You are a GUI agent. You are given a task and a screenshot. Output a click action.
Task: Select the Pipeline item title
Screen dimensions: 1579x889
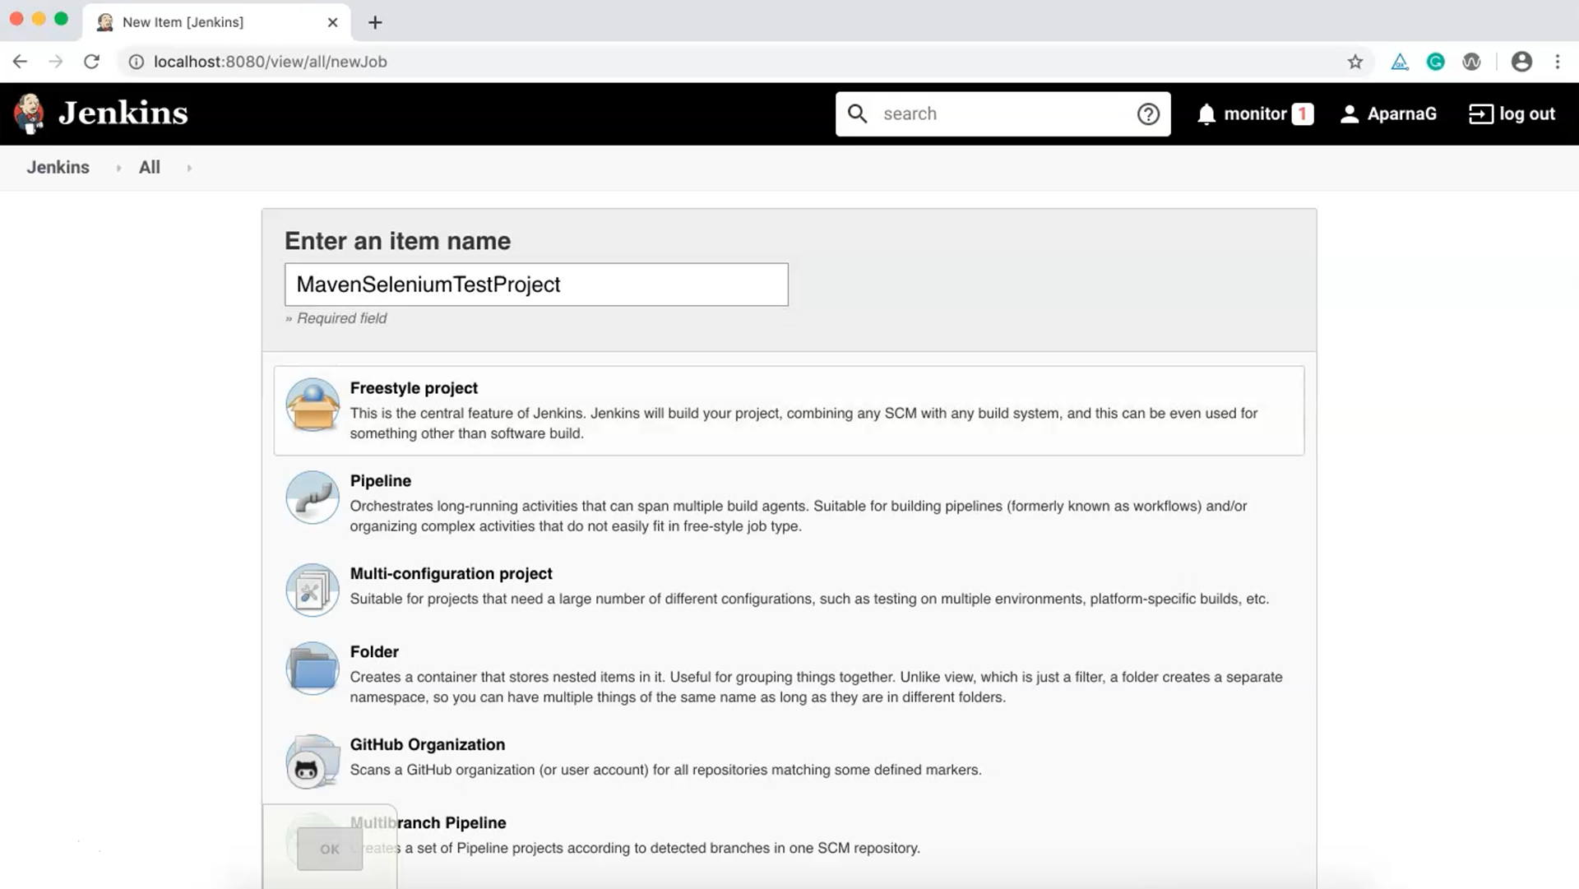pyautogui.click(x=380, y=481)
